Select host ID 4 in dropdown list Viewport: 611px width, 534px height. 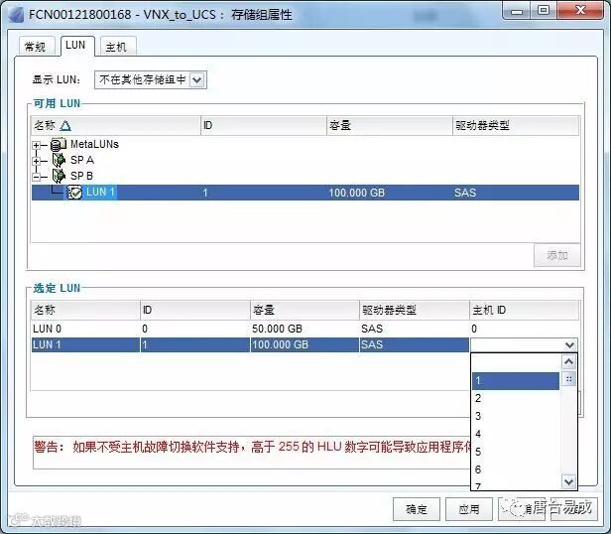point(516,434)
